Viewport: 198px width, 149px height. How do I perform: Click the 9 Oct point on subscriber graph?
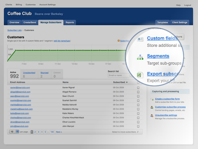41,50
